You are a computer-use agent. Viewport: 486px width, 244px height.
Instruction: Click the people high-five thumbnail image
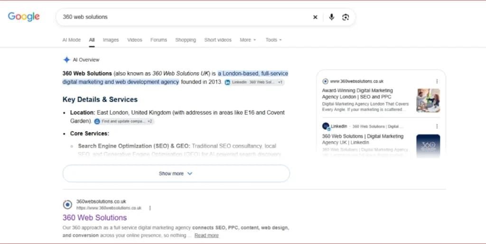[428, 101]
